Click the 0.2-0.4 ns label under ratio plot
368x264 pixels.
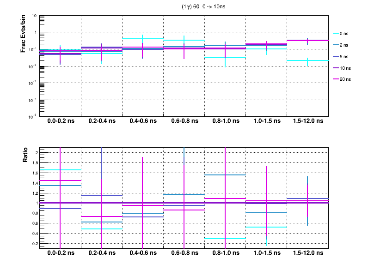pyautogui.click(x=102, y=254)
